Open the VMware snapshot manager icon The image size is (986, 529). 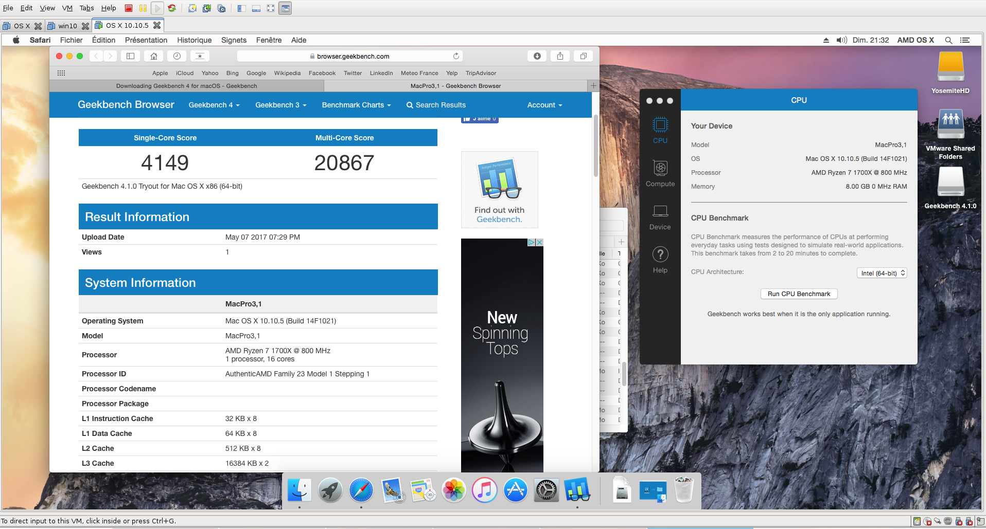click(221, 8)
